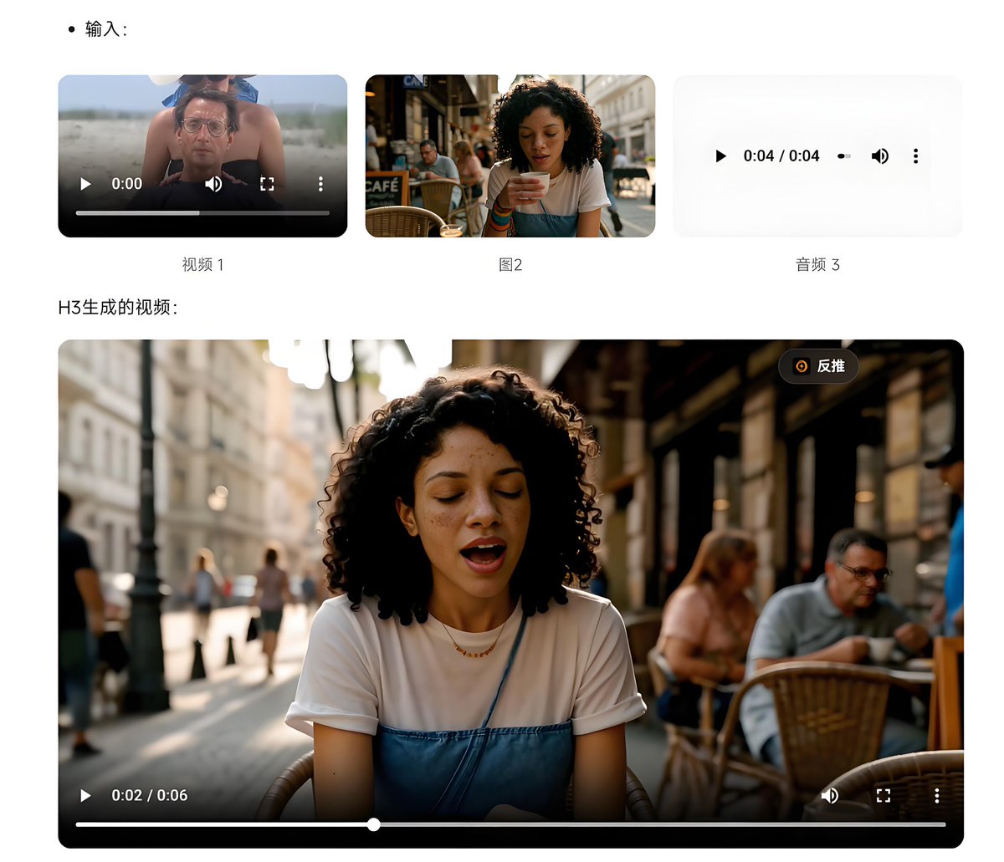
Task: Click the 音频 3 caption text
Action: click(x=817, y=265)
